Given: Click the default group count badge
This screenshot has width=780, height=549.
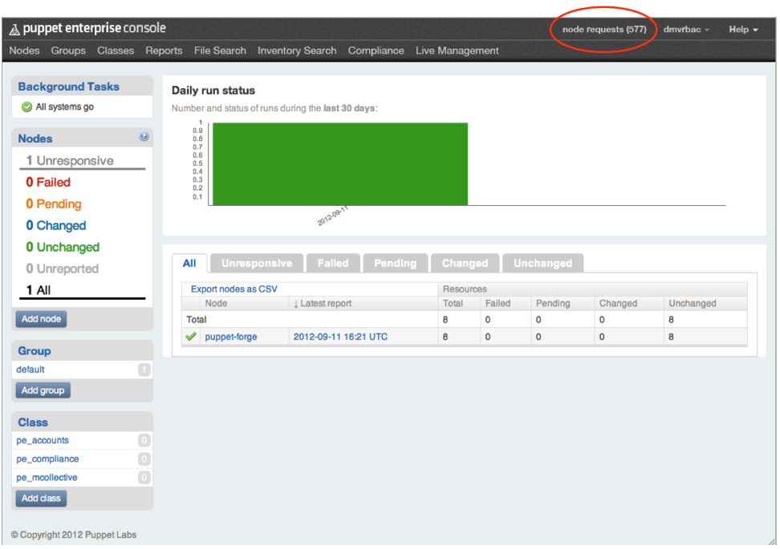Looking at the screenshot, I should coord(144,369).
